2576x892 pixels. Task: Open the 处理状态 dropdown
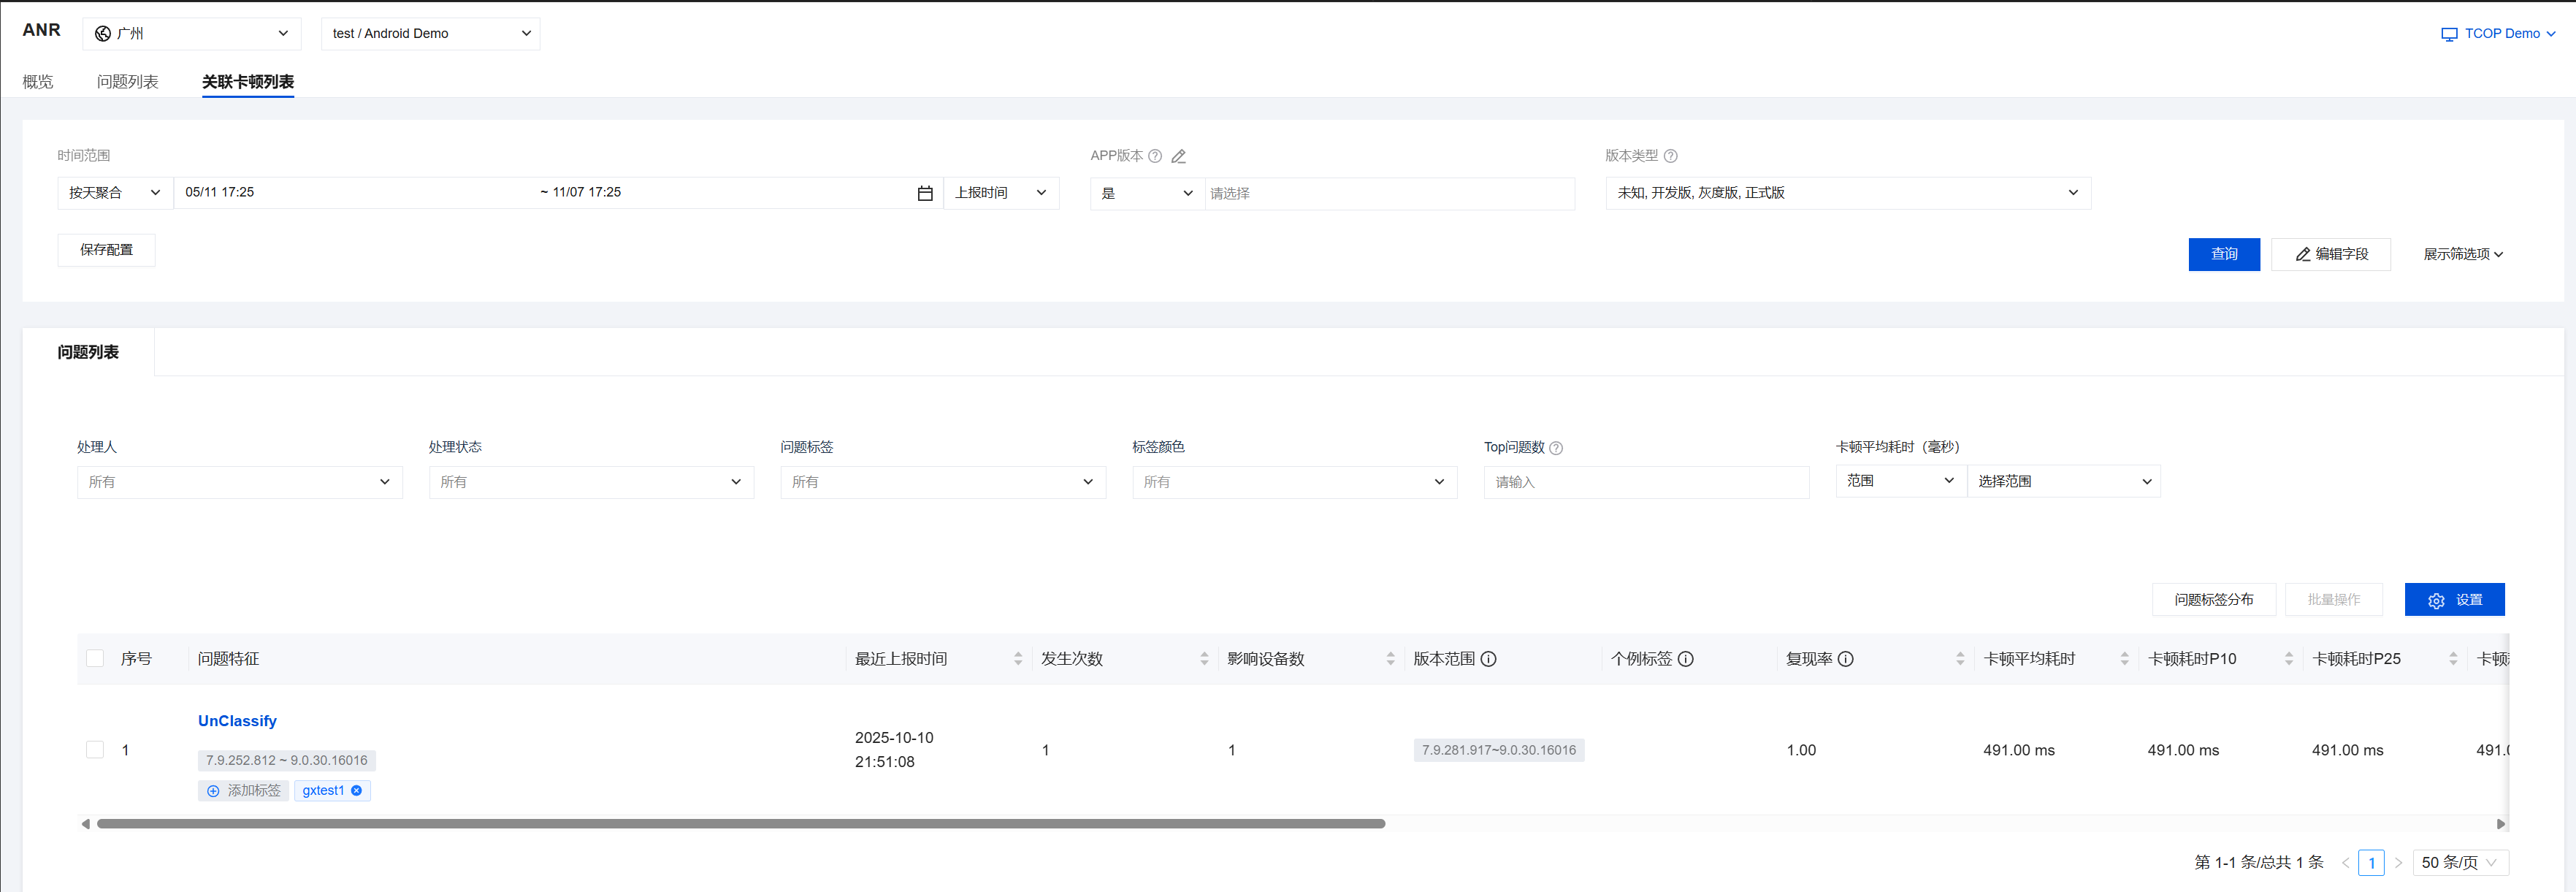pos(591,482)
